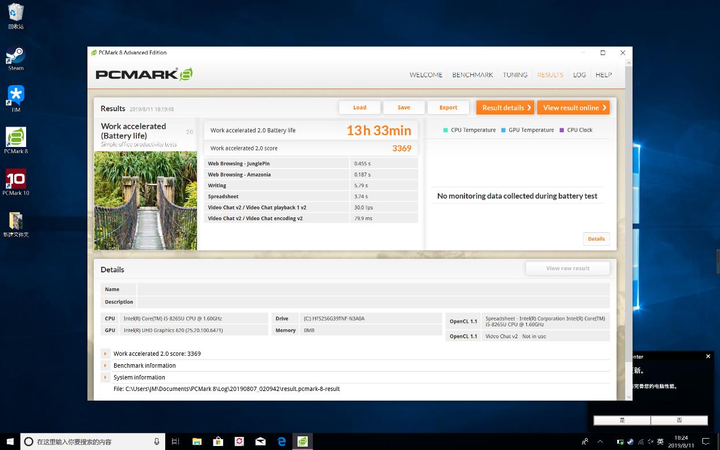Image resolution: width=720 pixels, height=450 pixels.
Task: Click the microphone icon in the search box
Action: [157, 441]
